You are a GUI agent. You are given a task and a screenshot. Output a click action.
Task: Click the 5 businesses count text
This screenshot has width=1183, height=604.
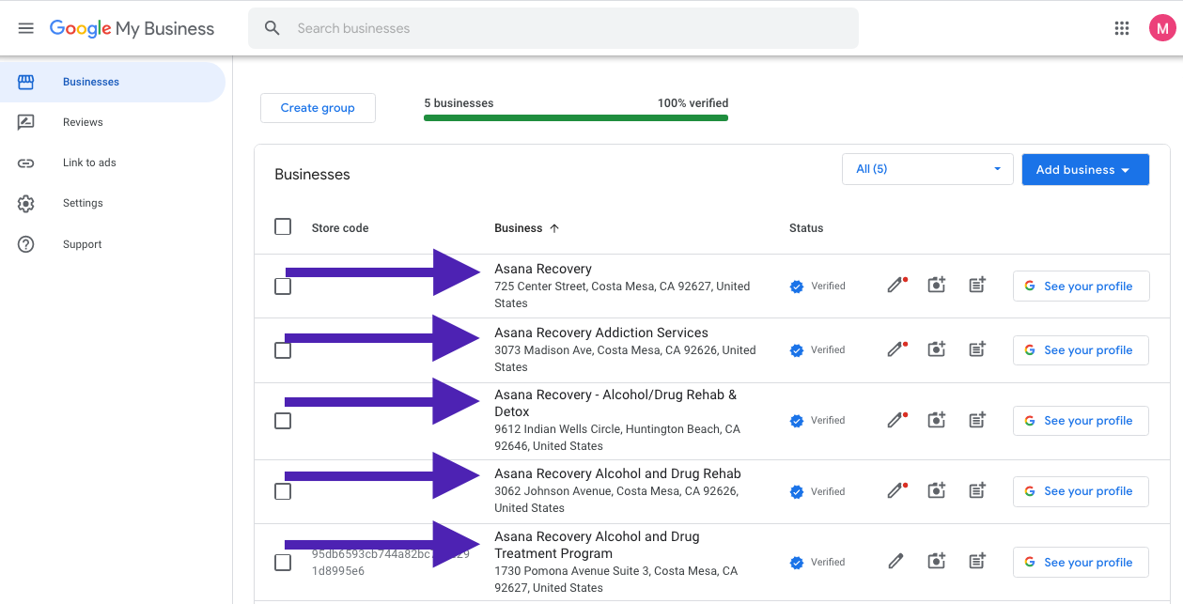point(459,103)
